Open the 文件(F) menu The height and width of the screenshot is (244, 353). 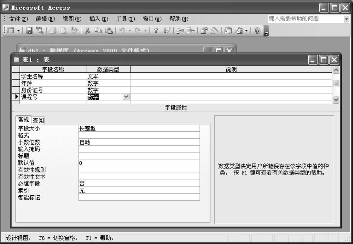point(18,19)
